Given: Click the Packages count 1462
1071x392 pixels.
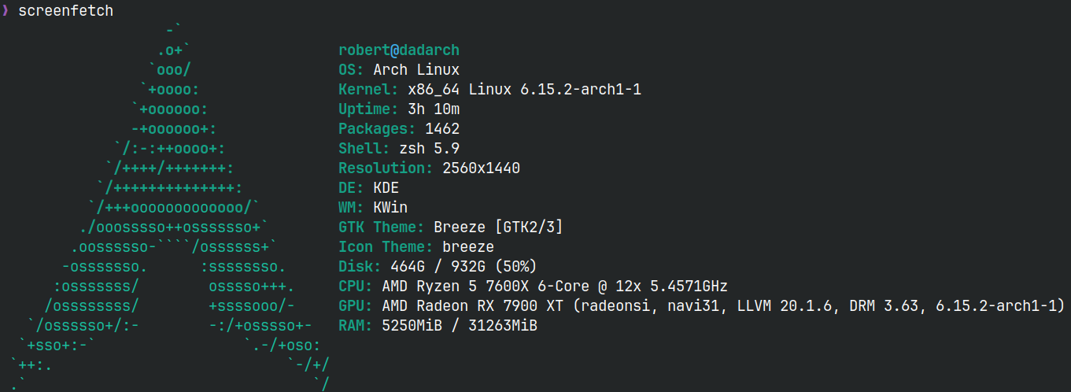Looking at the screenshot, I should (441, 128).
